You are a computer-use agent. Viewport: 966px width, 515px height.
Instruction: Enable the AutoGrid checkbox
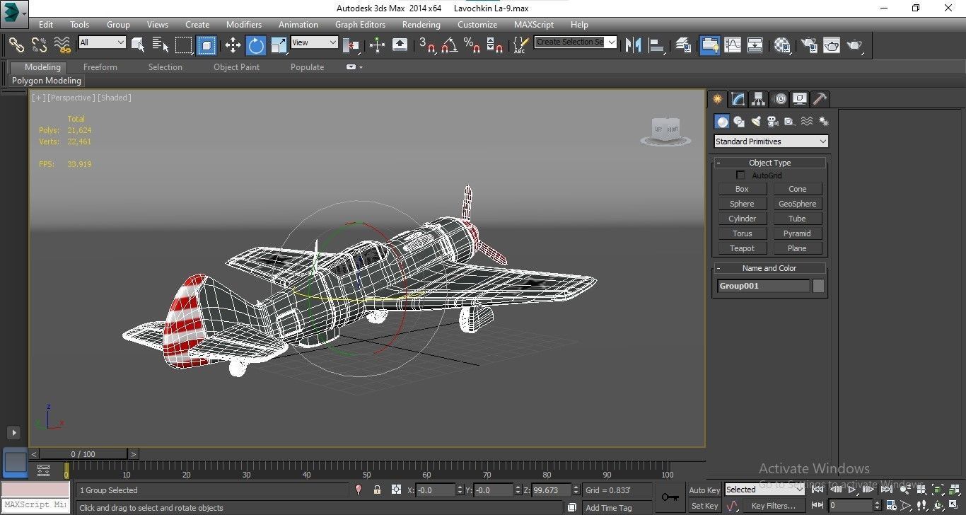(x=741, y=175)
